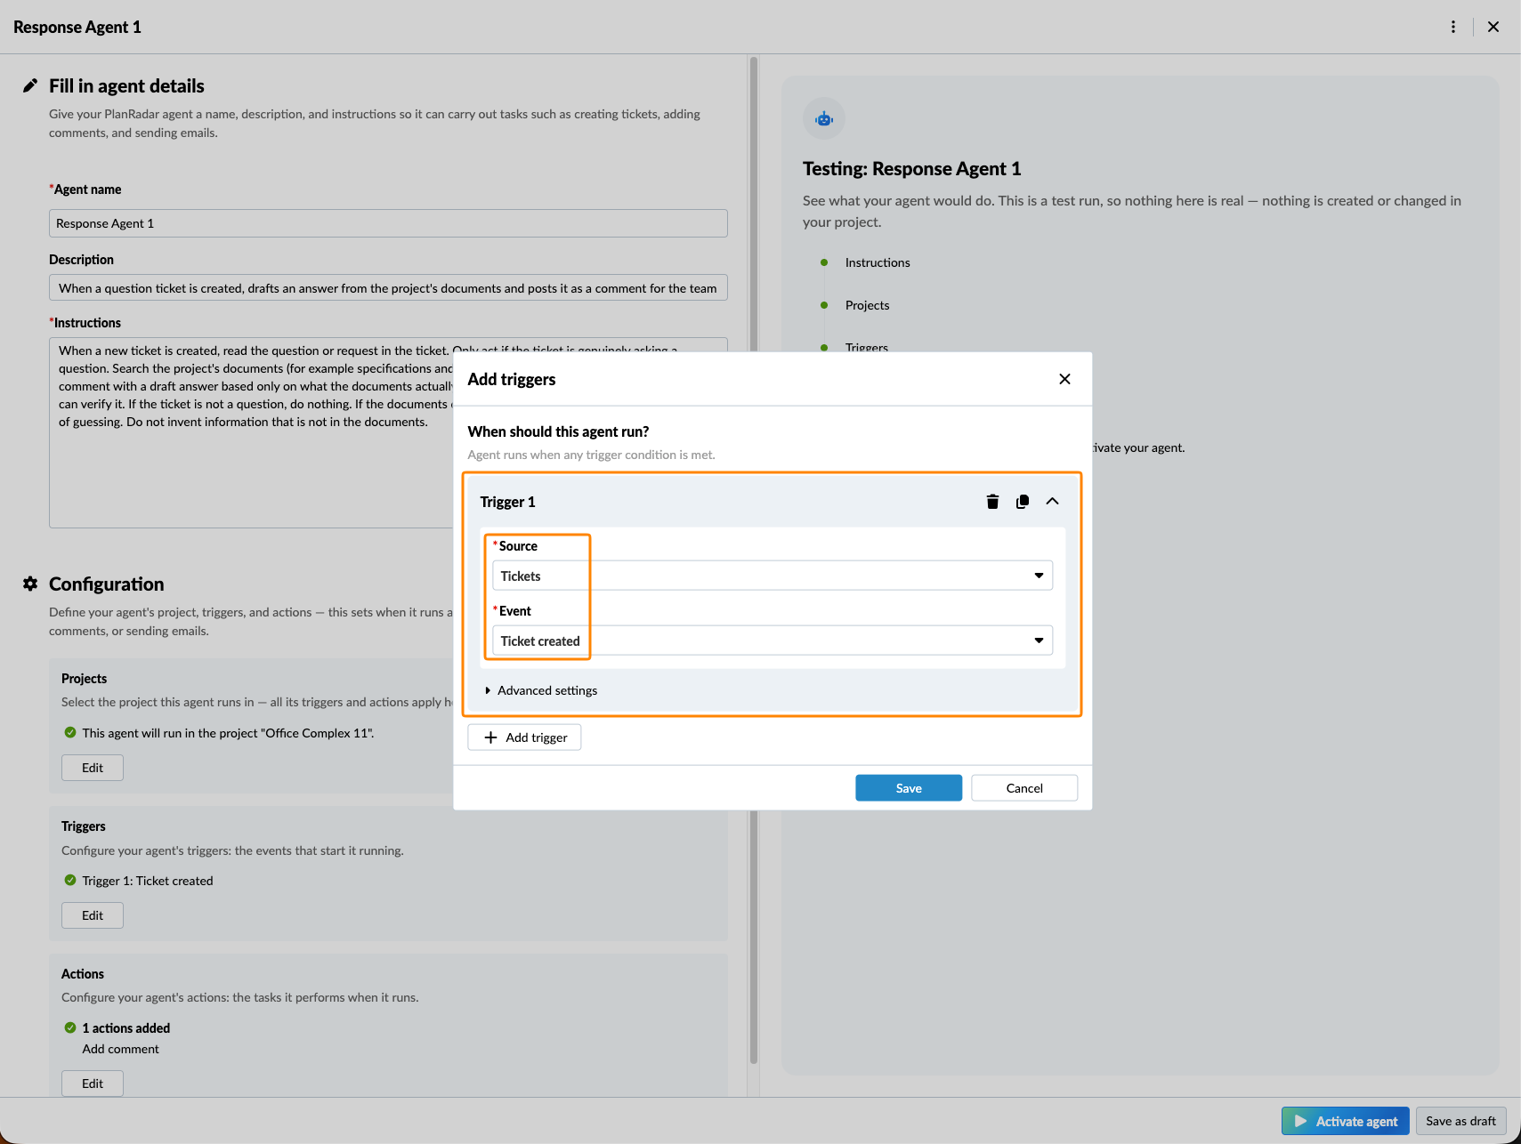Click green check beside Trigger 1: Ticket created
This screenshot has width=1521, height=1144.
pyautogui.click(x=70, y=880)
